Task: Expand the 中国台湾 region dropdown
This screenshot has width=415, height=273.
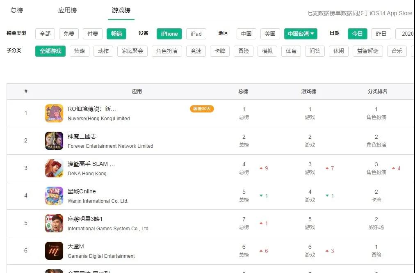Action: tap(301, 34)
